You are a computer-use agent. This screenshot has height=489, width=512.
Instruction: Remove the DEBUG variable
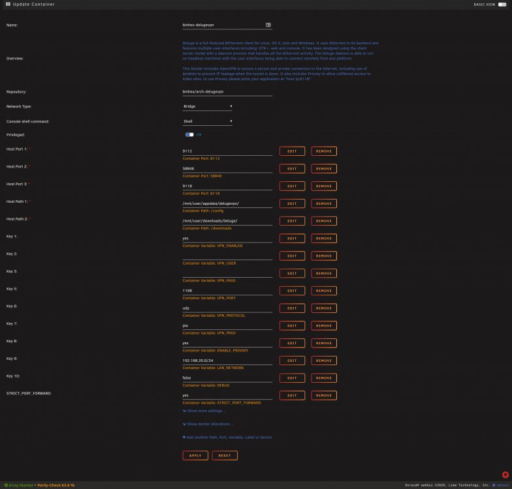point(324,378)
